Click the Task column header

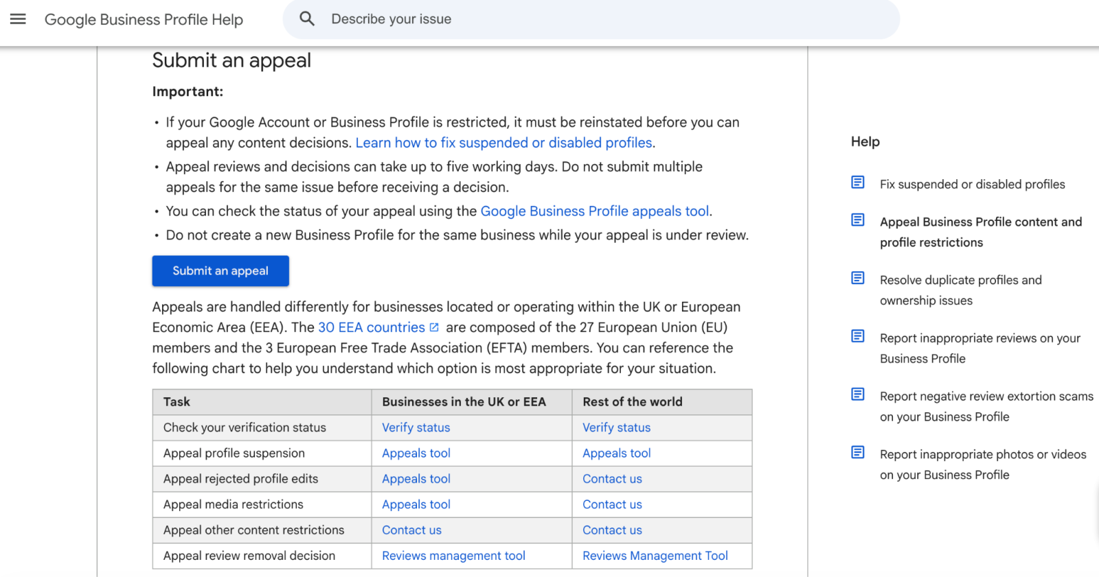click(262, 402)
